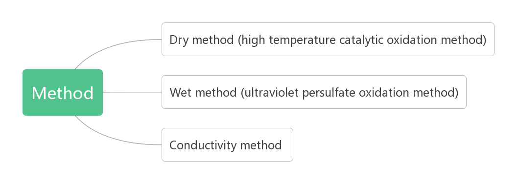Click the curved connector to Dry method
Image resolution: width=519 pixels, height=184 pixels.
pyautogui.click(x=109, y=46)
